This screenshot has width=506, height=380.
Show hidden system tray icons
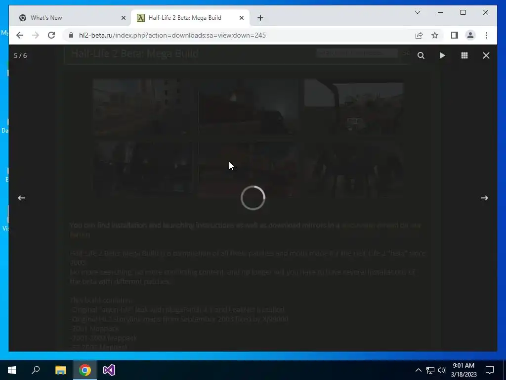418,370
